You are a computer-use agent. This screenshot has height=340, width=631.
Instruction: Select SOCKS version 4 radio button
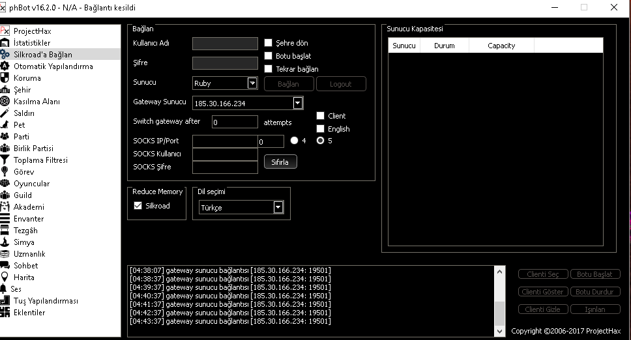coord(295,141)
